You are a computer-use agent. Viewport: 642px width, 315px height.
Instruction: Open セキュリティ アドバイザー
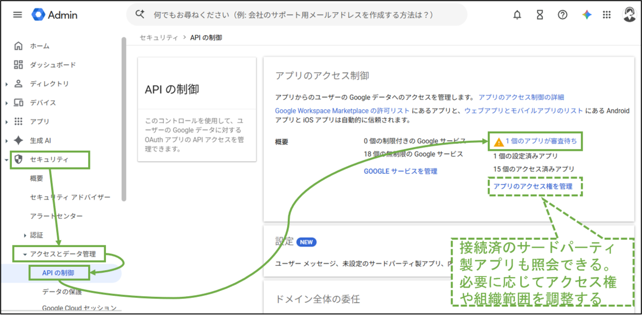70,197
